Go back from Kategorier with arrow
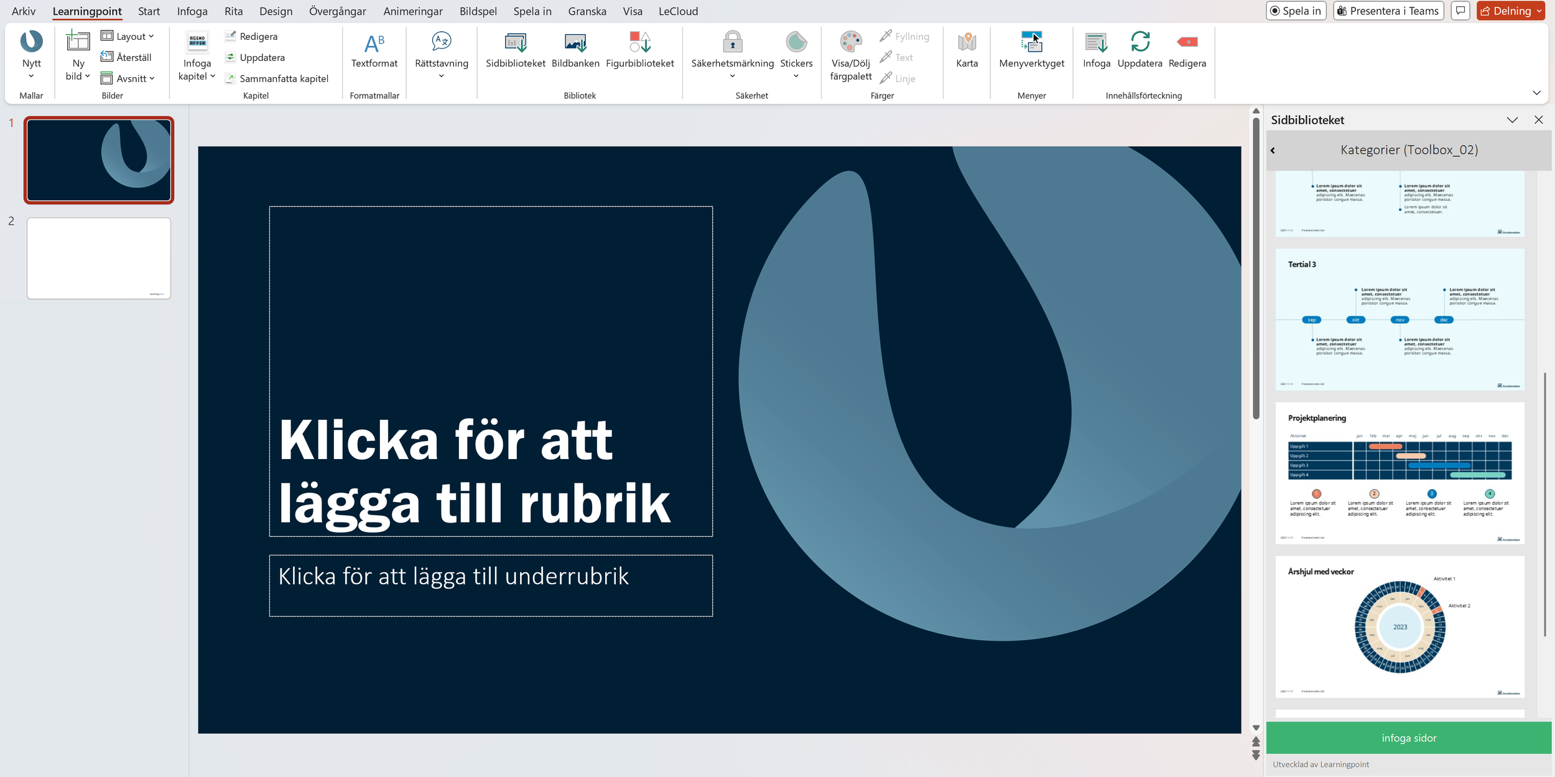This screenshot has width=1555, height=777. pos(1273,150)
